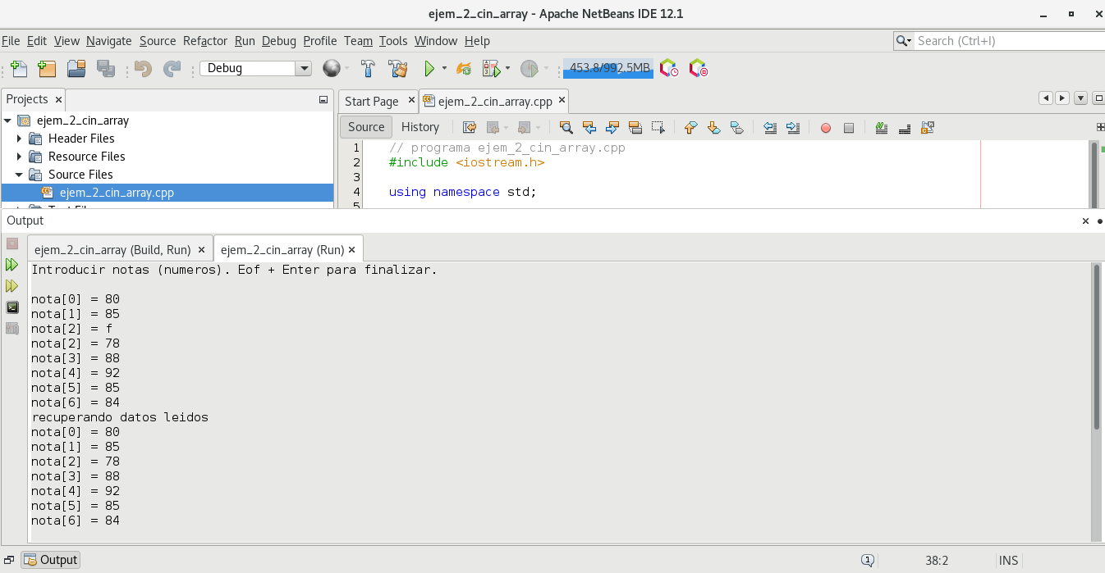Image resolution: width=1105 pixels, height=573 pixels.
Task: Expand the Header Files tree node
Action: [x=20, y=139]
